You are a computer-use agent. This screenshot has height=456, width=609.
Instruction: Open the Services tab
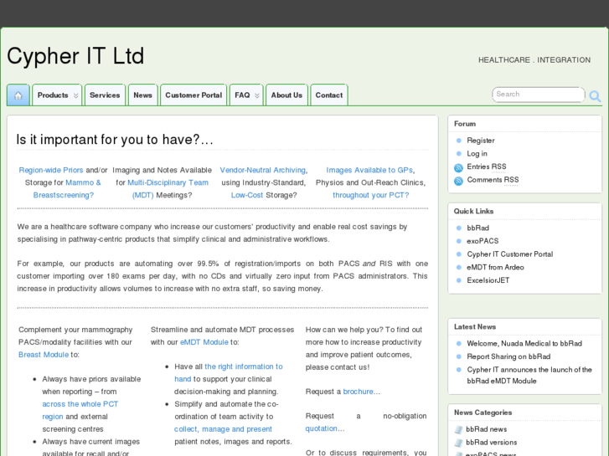105,95
